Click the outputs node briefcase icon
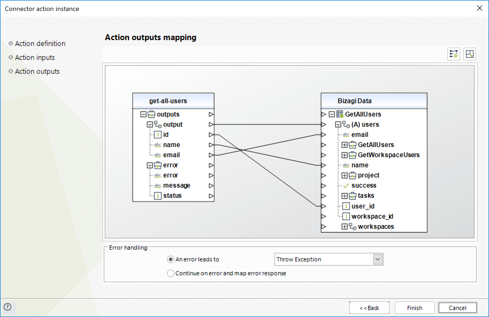The height and width of the screenshot is (317, 489). [151, 114]
